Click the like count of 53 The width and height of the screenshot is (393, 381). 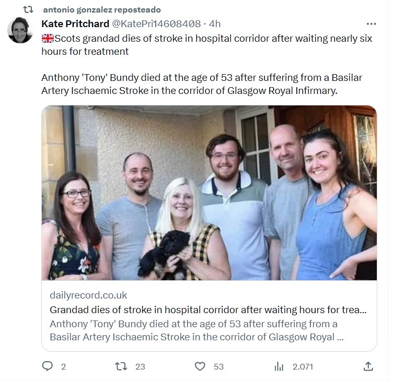click(218, 366)
